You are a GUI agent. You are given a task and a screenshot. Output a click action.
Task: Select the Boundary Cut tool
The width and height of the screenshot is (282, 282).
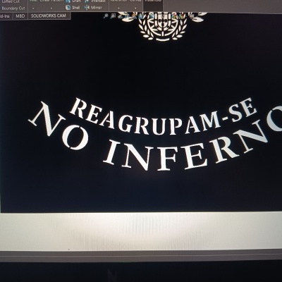click(x=13, y=8)
